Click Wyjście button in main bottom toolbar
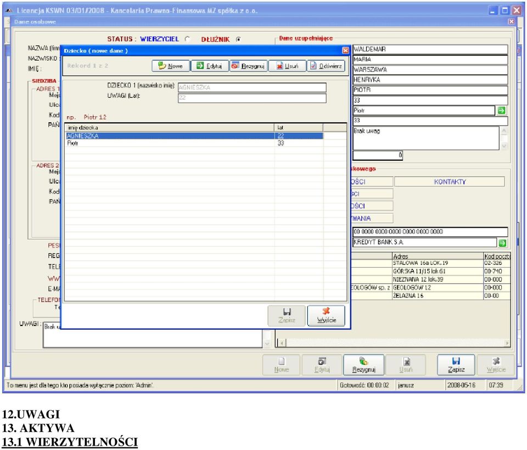This screenshot has width=527, height=450. coord(496,364)
